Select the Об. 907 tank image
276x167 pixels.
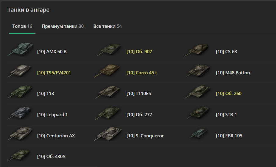point(110,50)
